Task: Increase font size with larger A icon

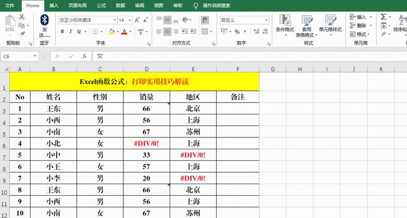Action: [x=137, y=20]
